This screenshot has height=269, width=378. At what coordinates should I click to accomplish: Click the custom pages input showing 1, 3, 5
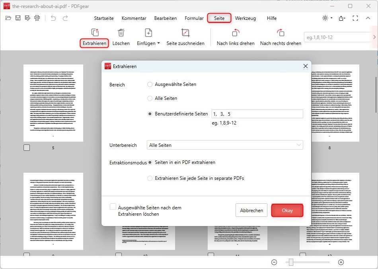coord(257,113)
